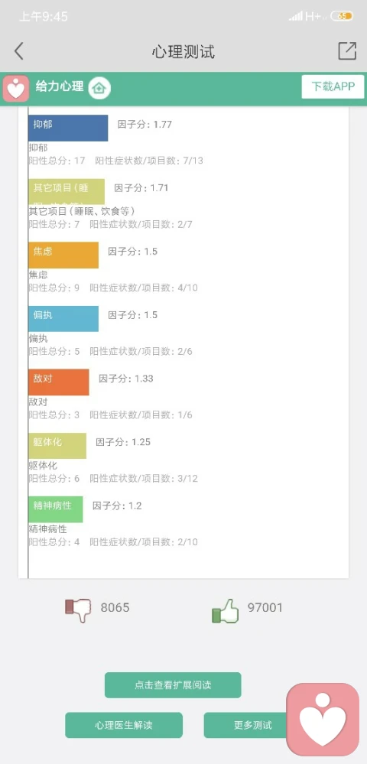Select the 躯体化 bar
This screenshot has height=764, width=367.
click(x=57, y=446)
